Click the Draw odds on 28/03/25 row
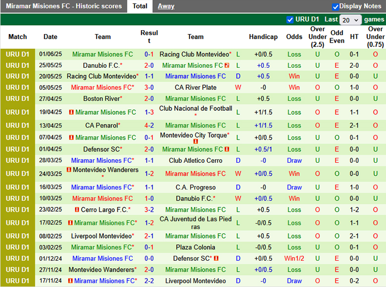 point(294,160)
